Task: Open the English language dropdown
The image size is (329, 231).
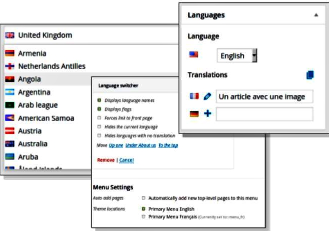Action: pyautogui.click(x=237, y=55)
